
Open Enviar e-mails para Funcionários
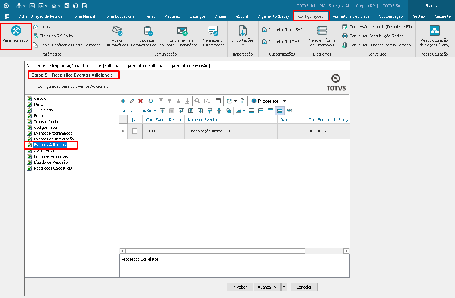click(x=182, y=37)
